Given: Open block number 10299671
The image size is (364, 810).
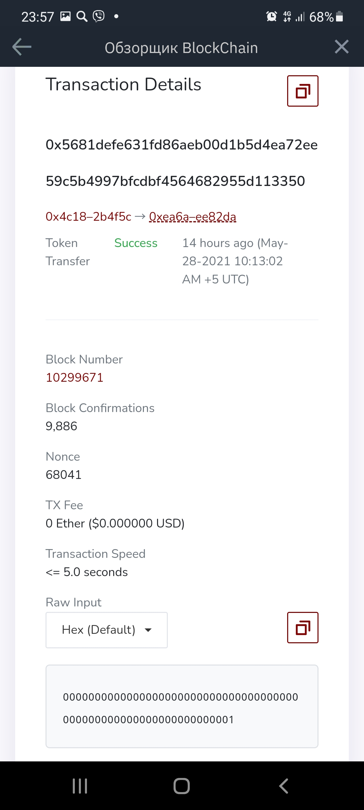Looking at the screenshot, I should click(74, 377).
